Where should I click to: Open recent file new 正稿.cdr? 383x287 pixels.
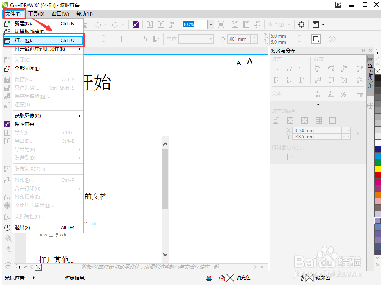point(52,235)
